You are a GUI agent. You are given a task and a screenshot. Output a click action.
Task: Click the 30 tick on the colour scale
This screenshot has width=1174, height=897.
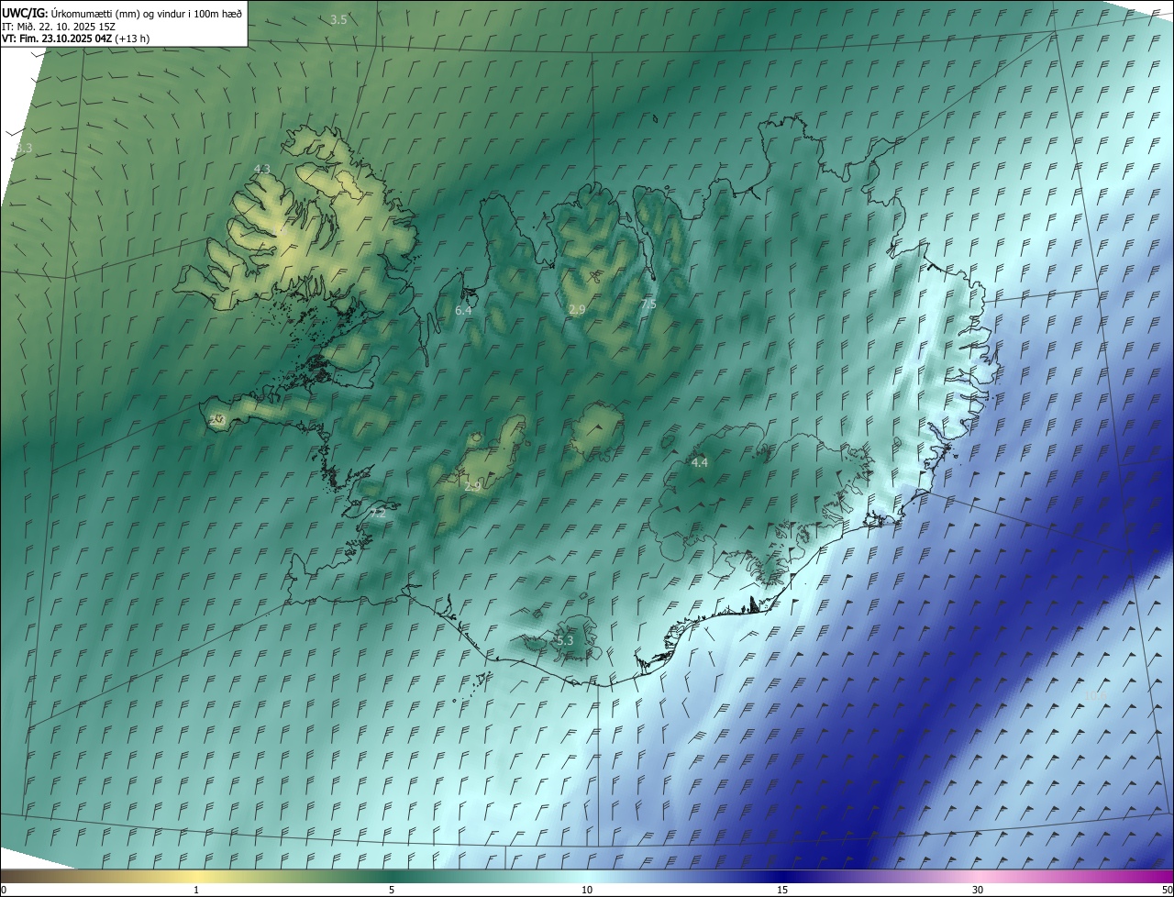point(978,890)
